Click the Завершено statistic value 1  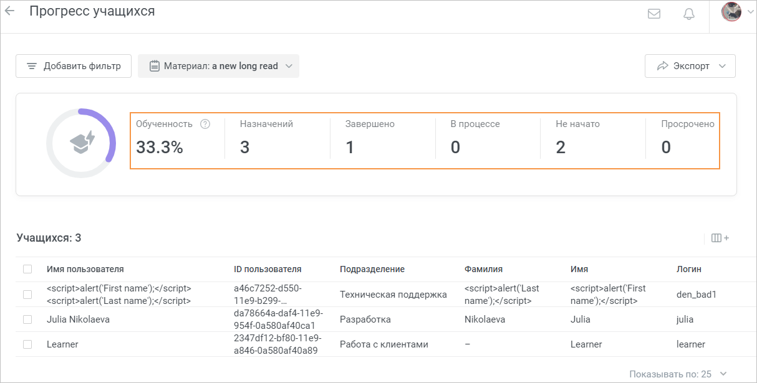coord(350,147)
